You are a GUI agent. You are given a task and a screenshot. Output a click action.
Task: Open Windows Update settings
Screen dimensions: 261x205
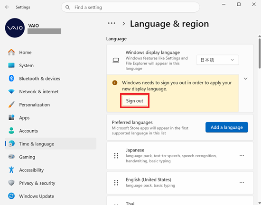tap(50, 196)
